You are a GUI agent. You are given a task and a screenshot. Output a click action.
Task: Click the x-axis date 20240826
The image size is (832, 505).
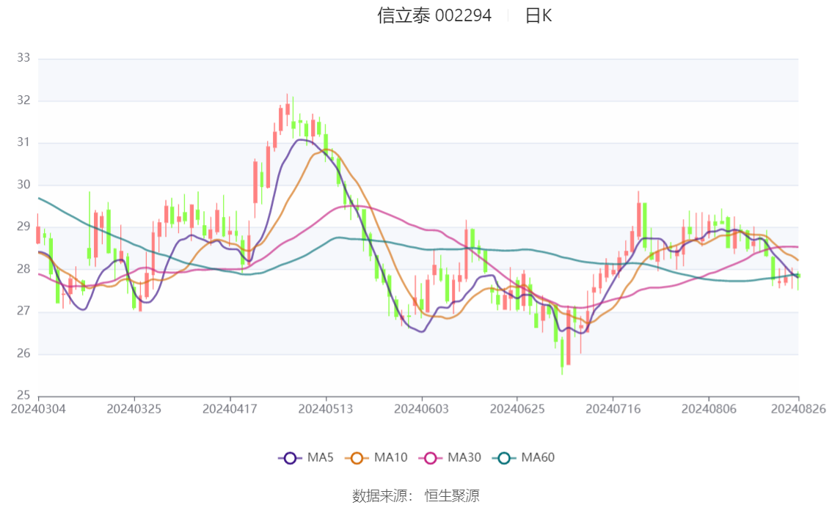798,409
